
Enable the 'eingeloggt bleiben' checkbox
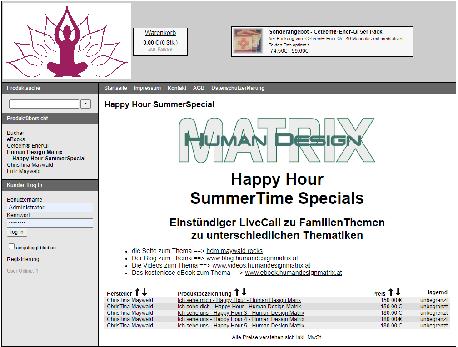point(12,247)
